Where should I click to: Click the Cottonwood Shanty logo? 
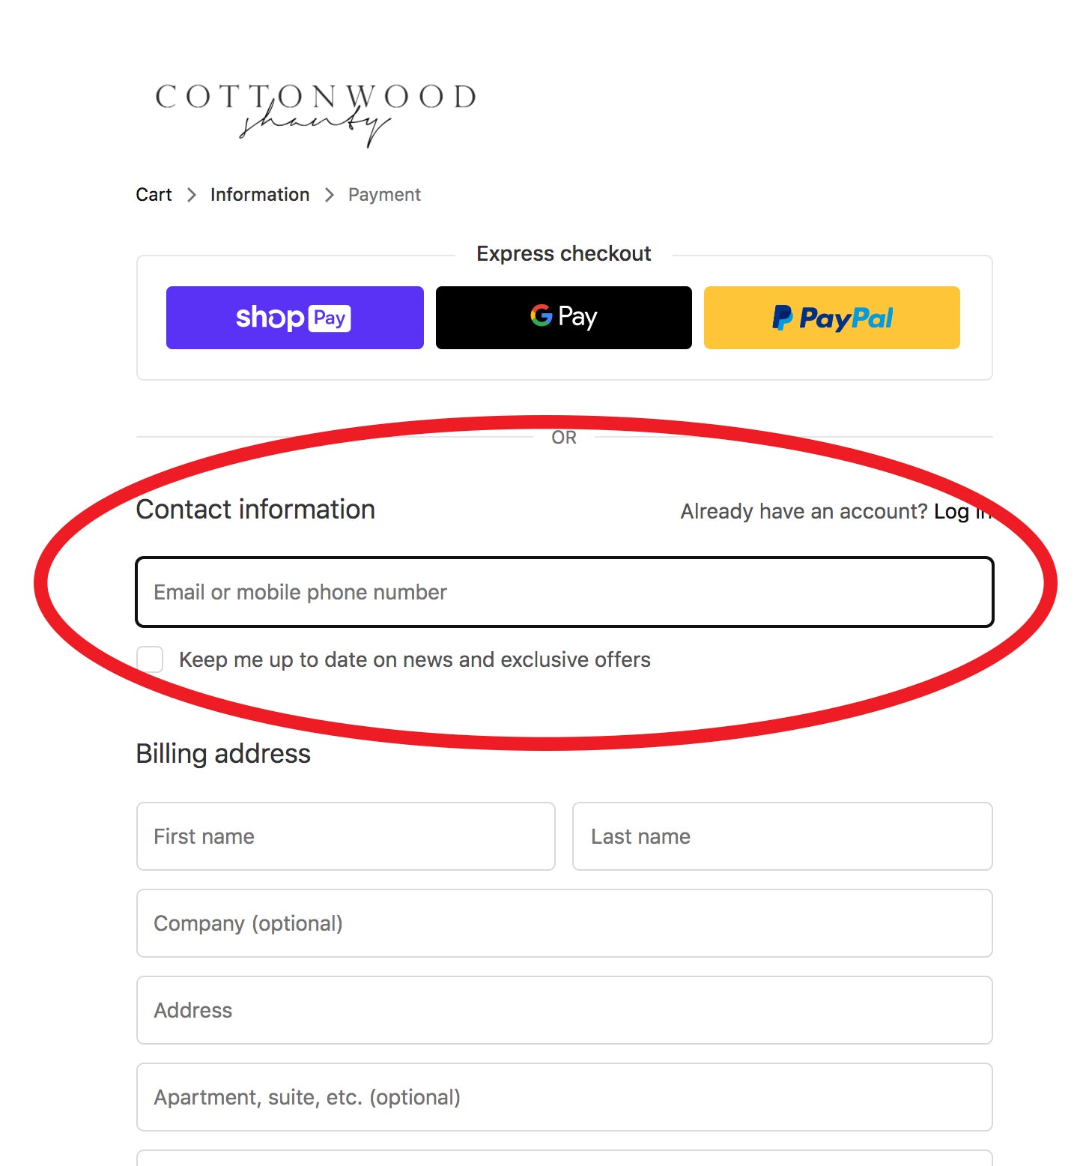315,114
